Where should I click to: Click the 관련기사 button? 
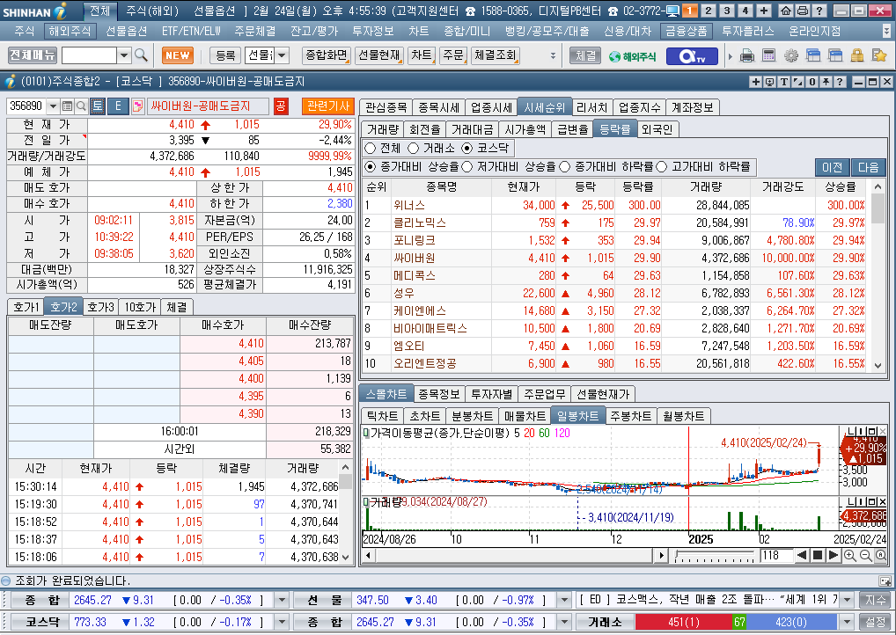(328, 106)
